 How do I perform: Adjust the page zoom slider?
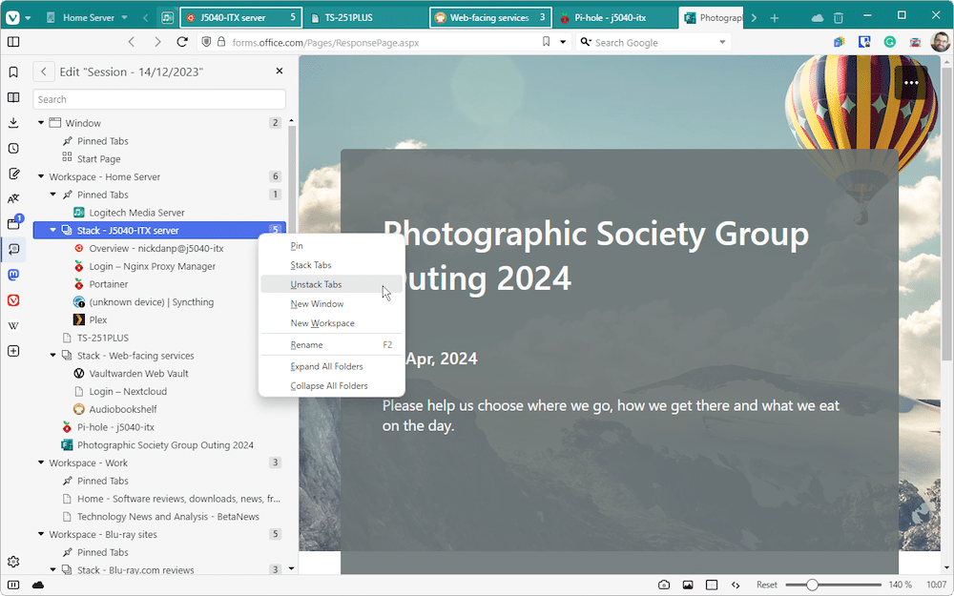coord(811,584)
